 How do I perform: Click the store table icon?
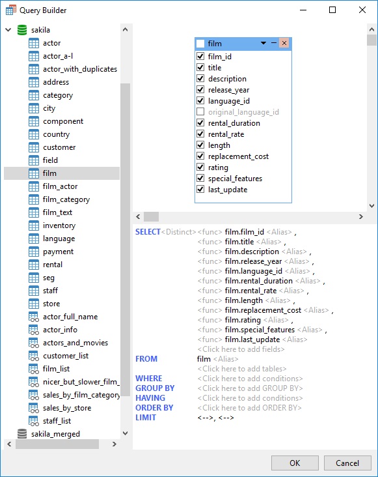click(x=34, y=304)
